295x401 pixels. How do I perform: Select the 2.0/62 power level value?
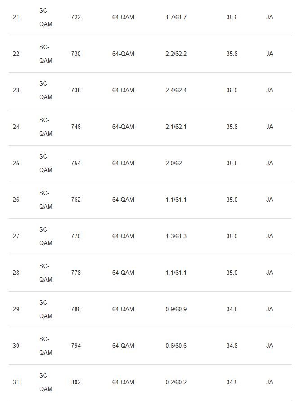pos(174,164)
